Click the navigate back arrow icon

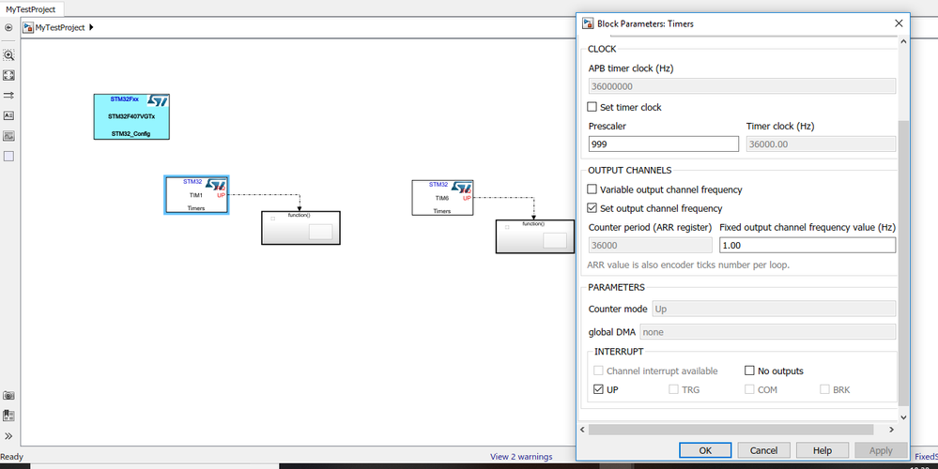(x=8, y=27)
